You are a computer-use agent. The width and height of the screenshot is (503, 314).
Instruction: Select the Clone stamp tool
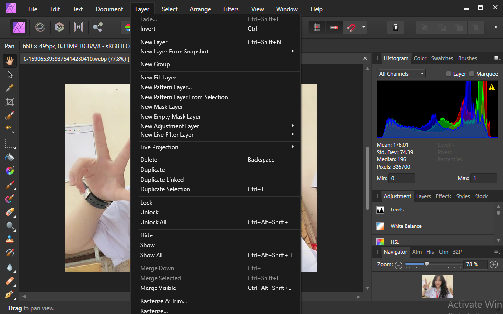tap(9, 240)
